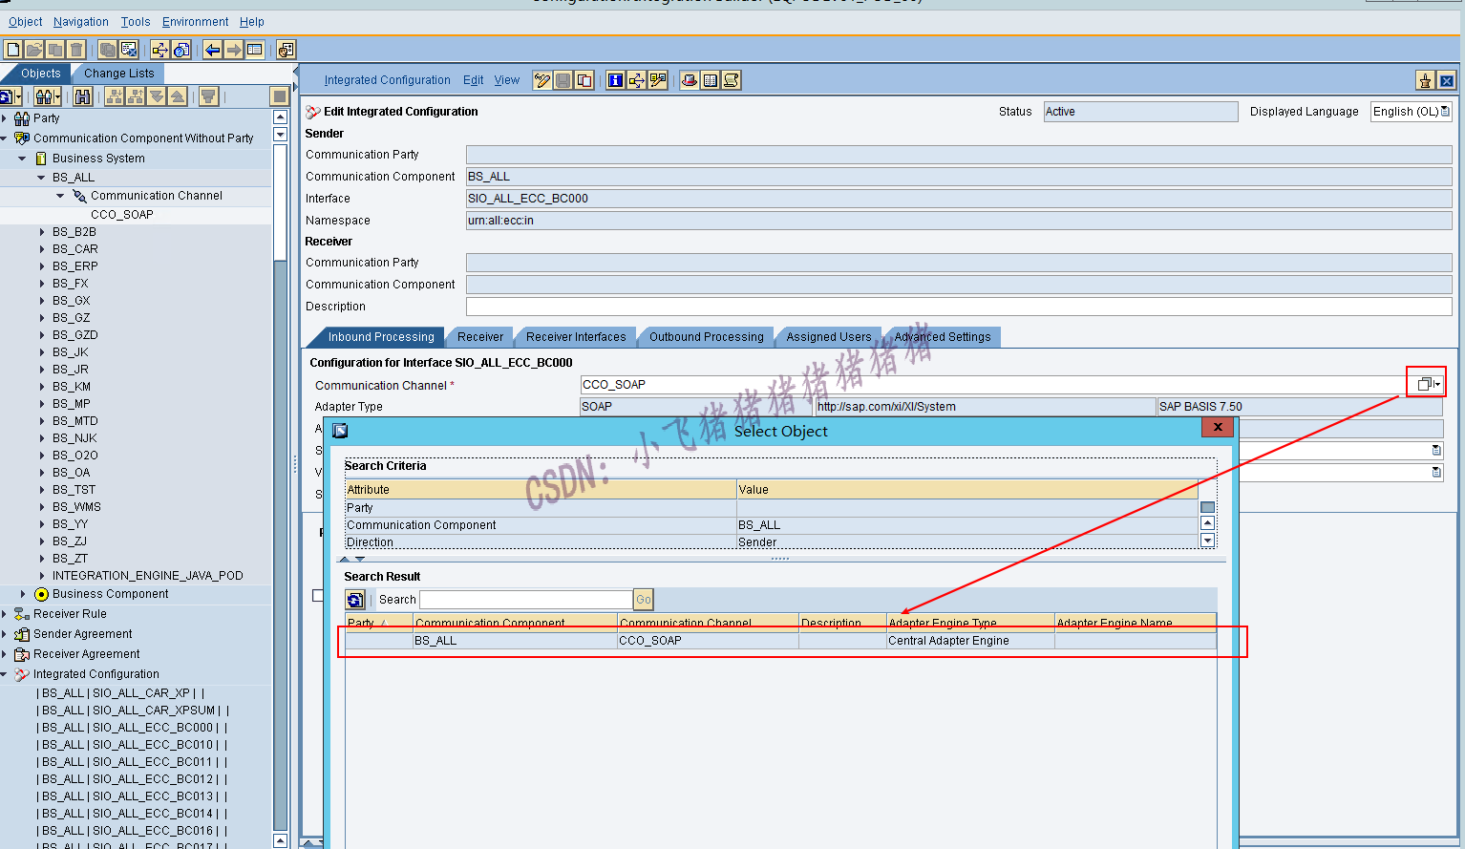Select the BS_ALL business system in the tree
Screen dimensions: 1465x849
(73, 177)
